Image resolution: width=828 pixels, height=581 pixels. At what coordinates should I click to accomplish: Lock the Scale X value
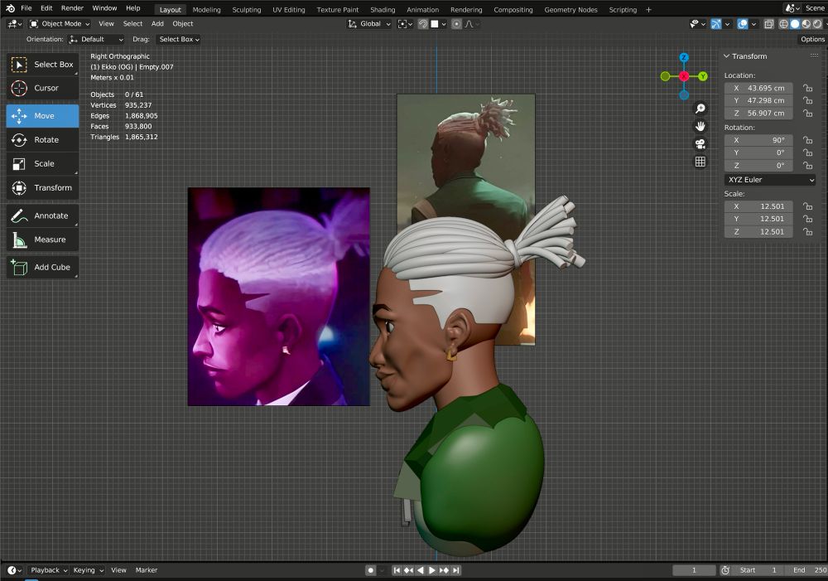(x=808, y=206)
